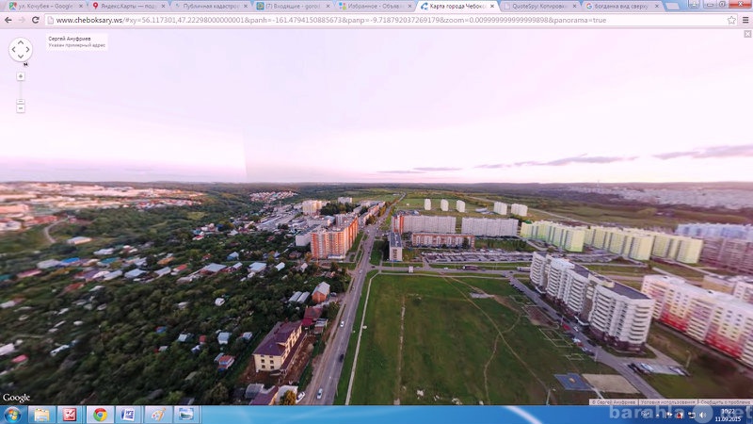Bookmark this page with the star icon
The width and height of the screenshot is (753, 424).
point(731,20)
